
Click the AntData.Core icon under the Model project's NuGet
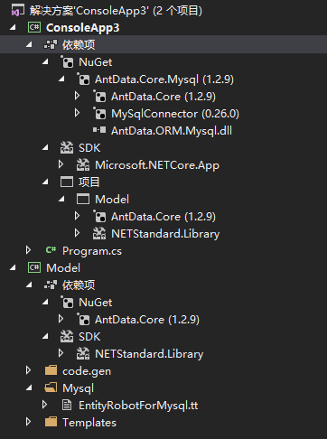click(83, 320)
